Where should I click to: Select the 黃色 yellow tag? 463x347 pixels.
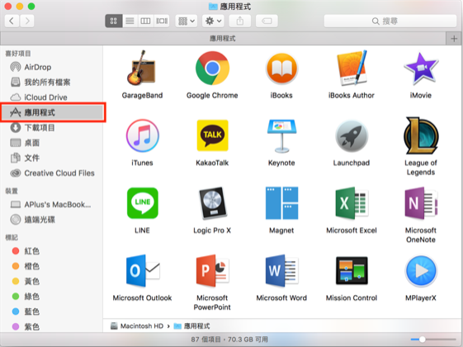point(52,281)
